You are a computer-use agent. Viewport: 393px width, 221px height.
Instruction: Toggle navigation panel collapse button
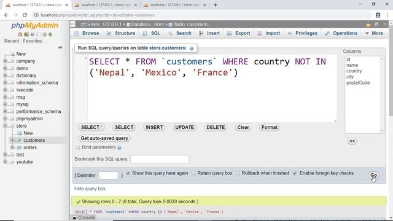coord(72,25)
